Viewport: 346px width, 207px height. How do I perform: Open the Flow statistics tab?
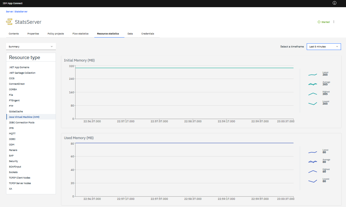[80, 34]
